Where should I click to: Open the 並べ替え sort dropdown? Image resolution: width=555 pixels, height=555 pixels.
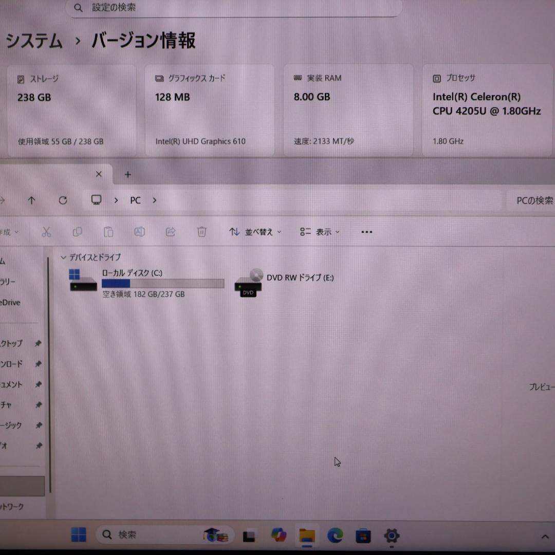[255, 232]
